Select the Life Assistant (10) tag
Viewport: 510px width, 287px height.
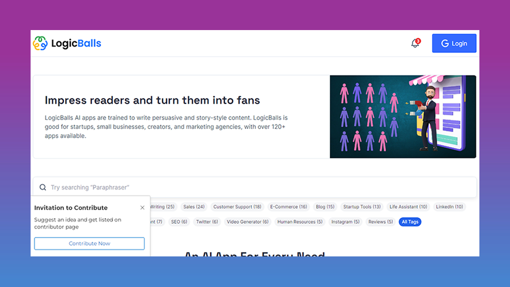click(408, 207)
